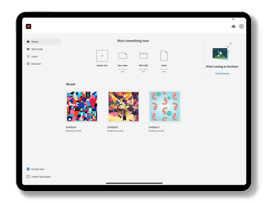Screen dimensions: 271x203
Task: Click the View features link
Action: coord(222,73)
